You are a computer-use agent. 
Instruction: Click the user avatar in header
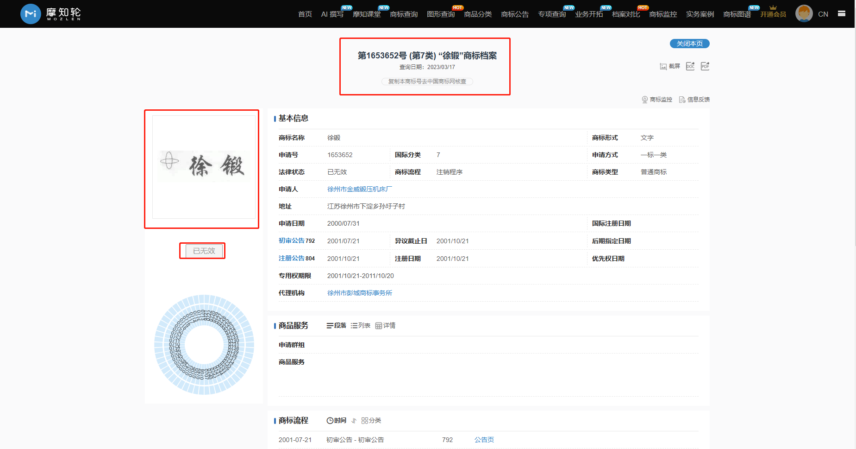tap(804, 13)
